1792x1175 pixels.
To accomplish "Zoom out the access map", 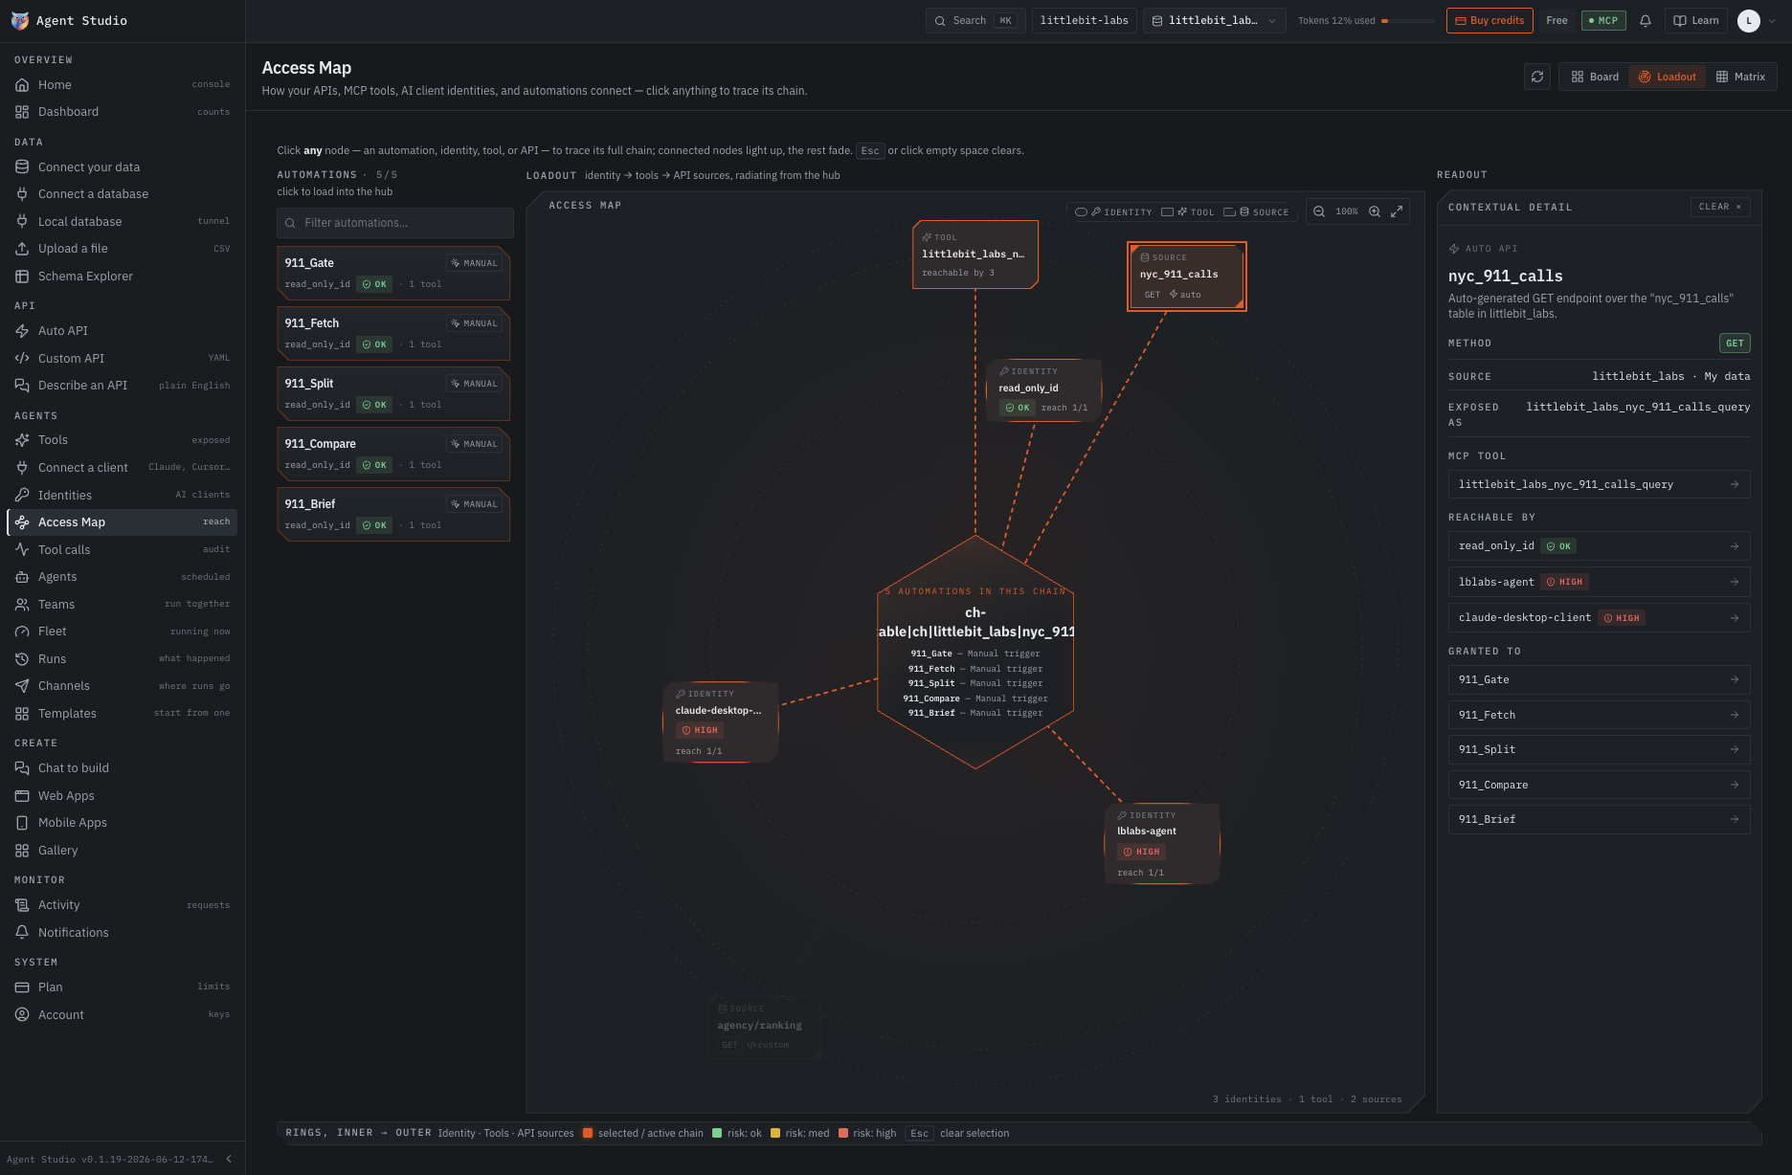I will click(1319, 211).
